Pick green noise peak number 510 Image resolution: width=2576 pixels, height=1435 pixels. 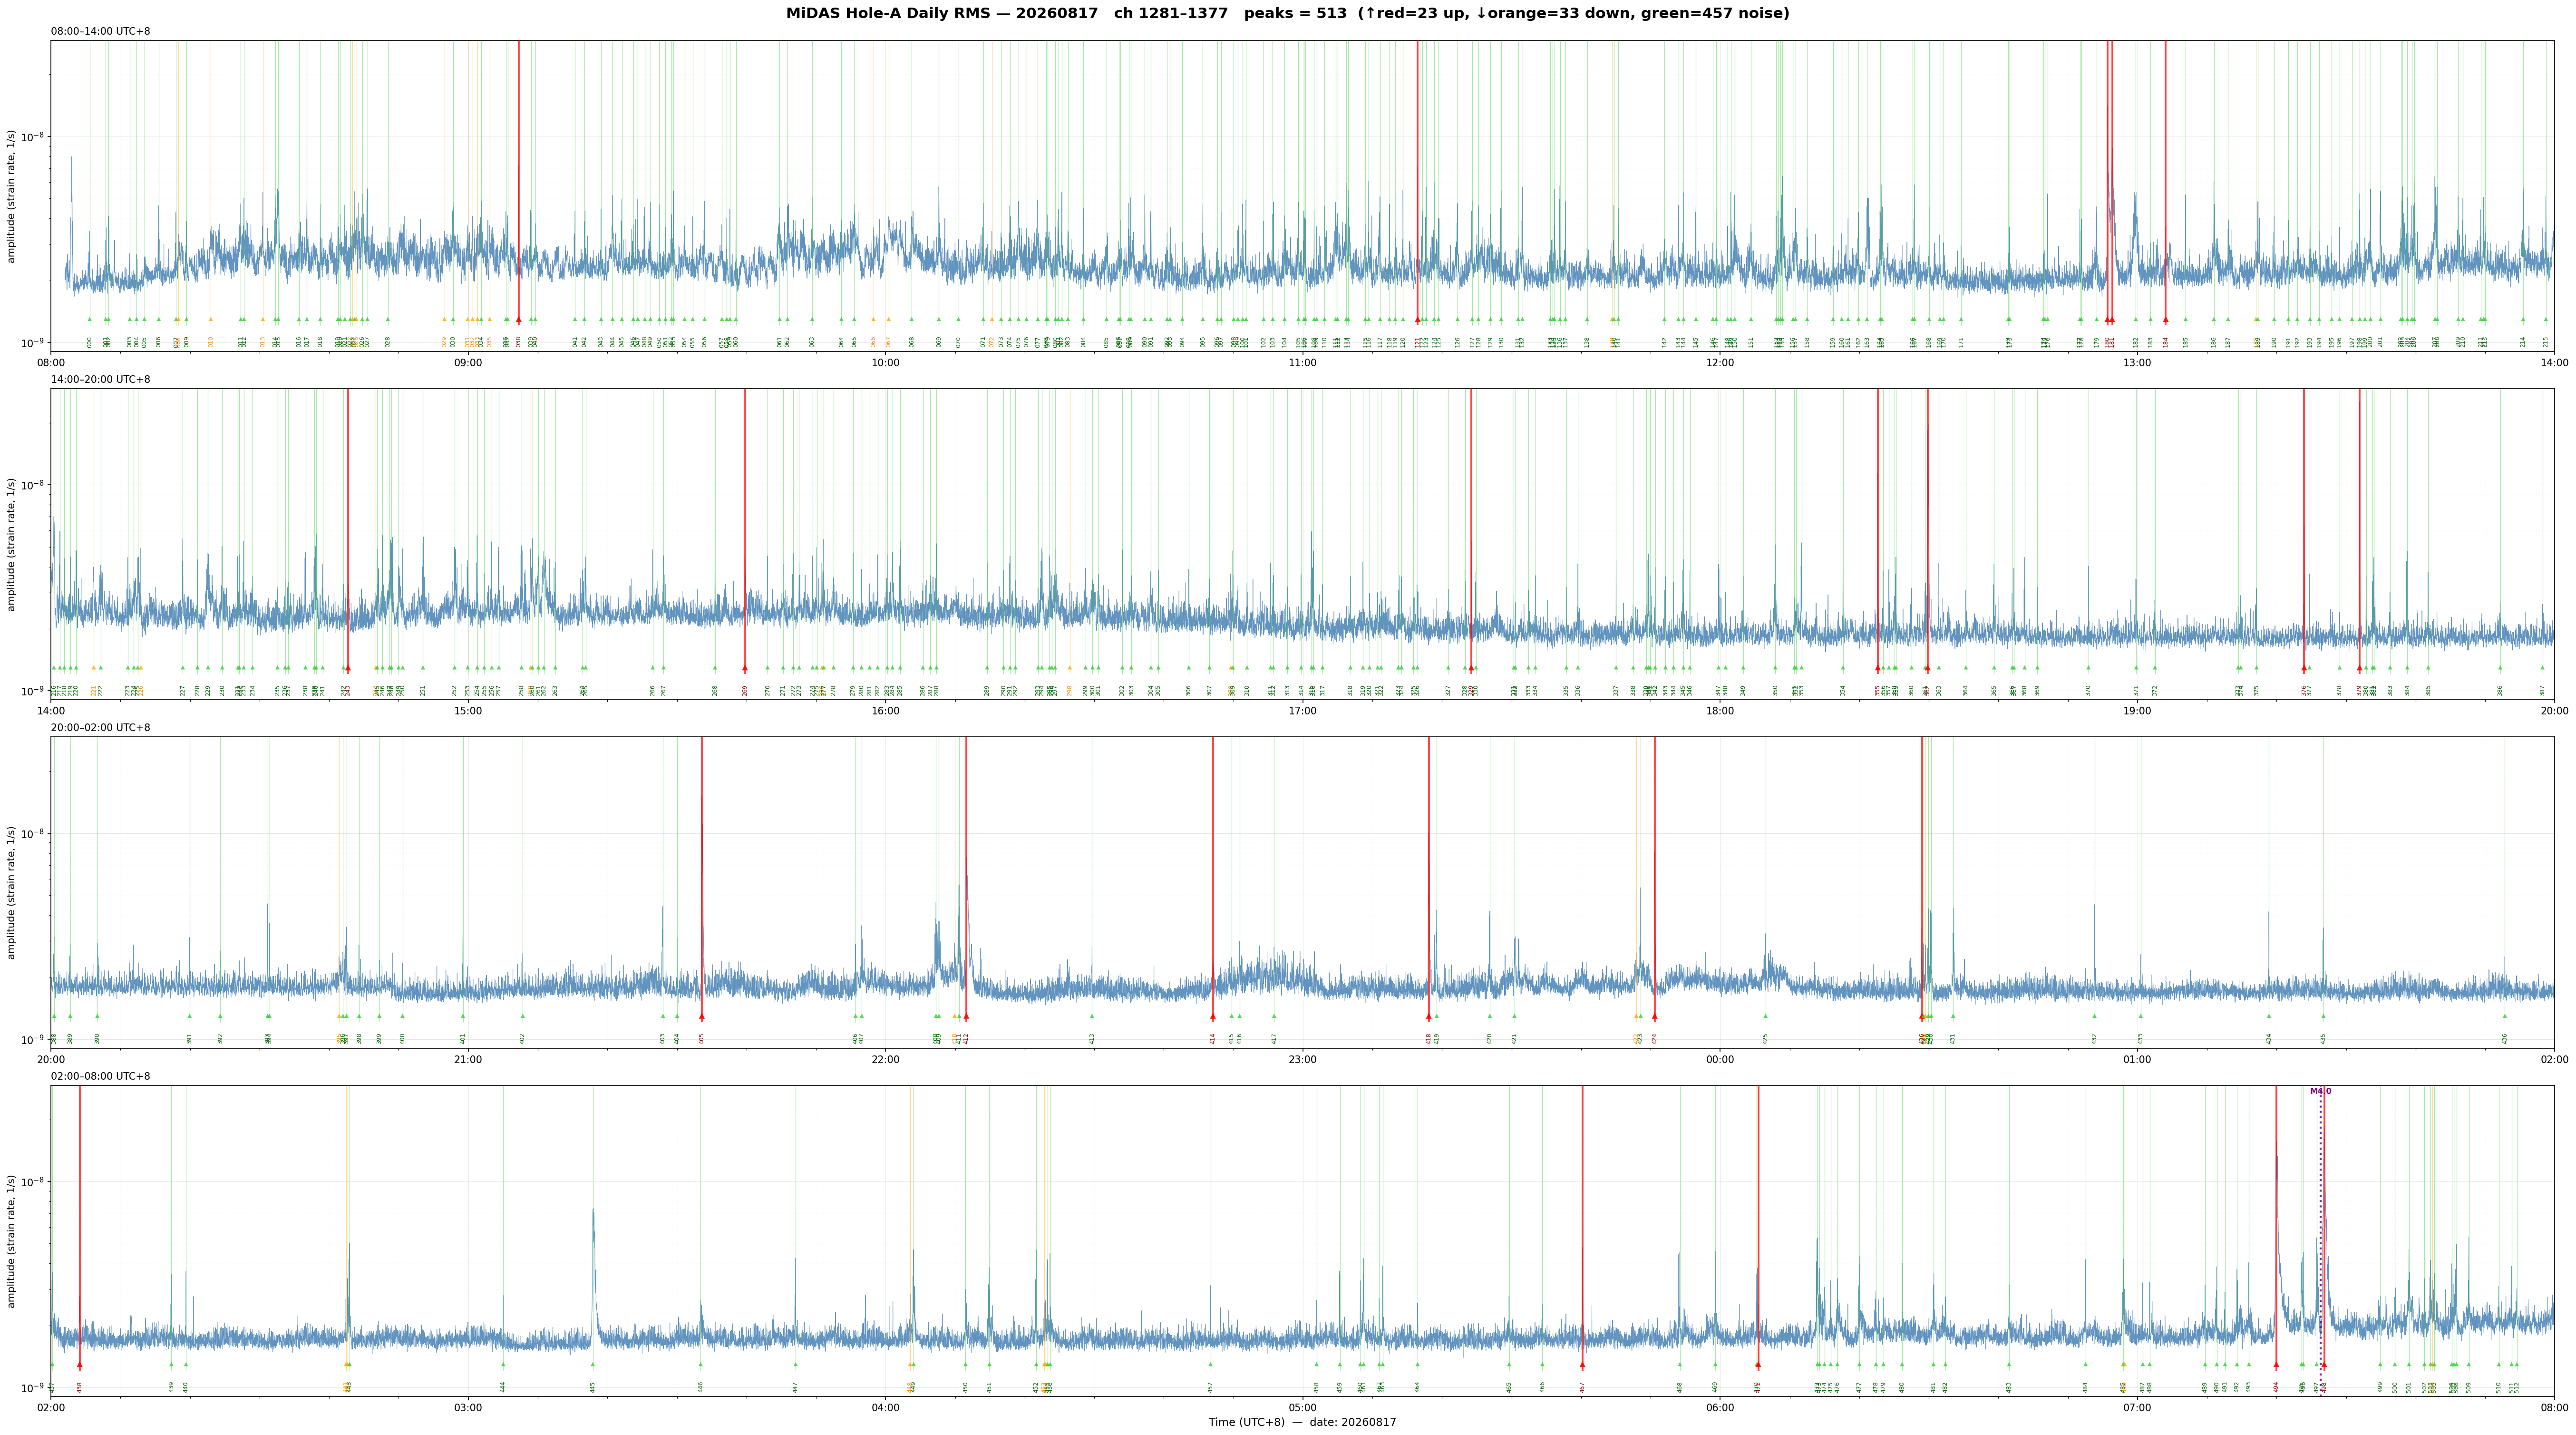[2498, 1387]
